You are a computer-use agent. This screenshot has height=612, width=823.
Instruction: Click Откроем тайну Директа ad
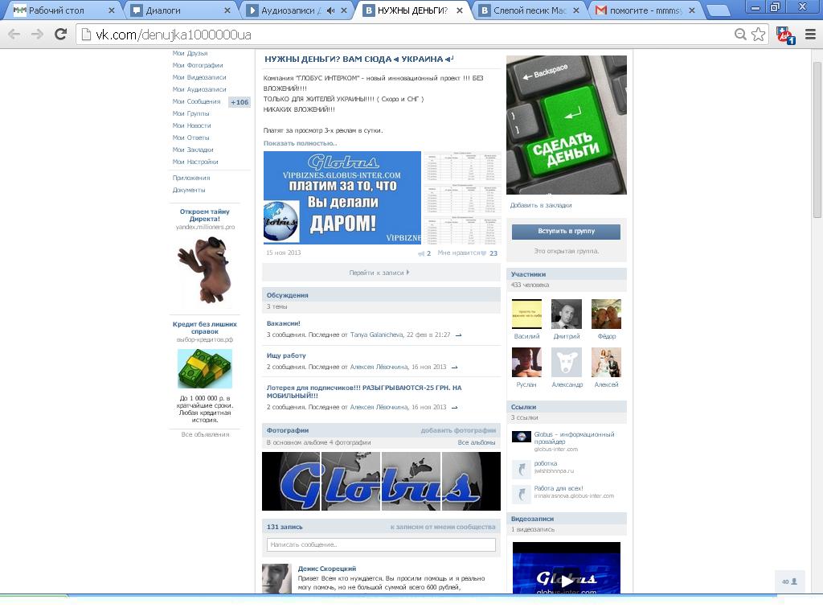coord(205,216)
